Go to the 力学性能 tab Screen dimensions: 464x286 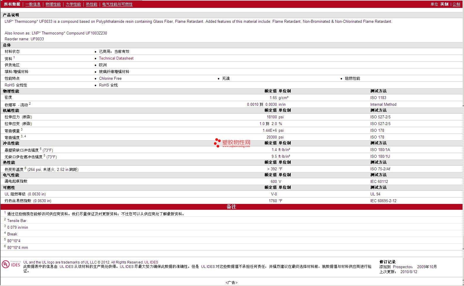(x=73, y=4)
